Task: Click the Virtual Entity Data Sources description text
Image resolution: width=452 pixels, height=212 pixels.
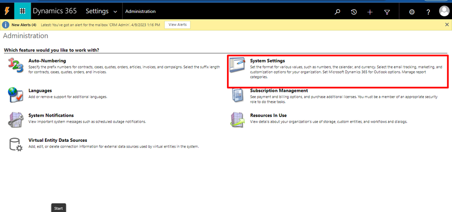Action: (x=113, y=146)
